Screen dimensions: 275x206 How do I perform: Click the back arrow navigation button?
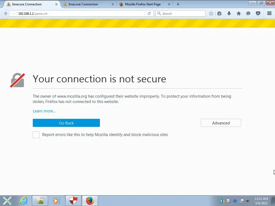pos(6,13)
